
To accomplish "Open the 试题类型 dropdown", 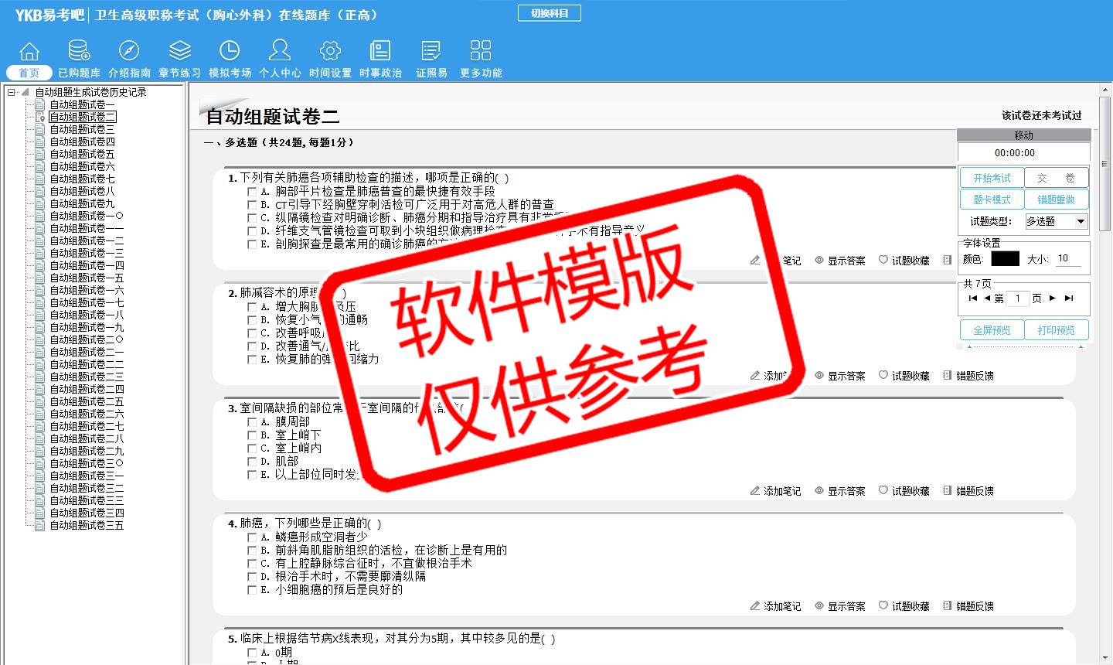I will tap(1081, 221).
